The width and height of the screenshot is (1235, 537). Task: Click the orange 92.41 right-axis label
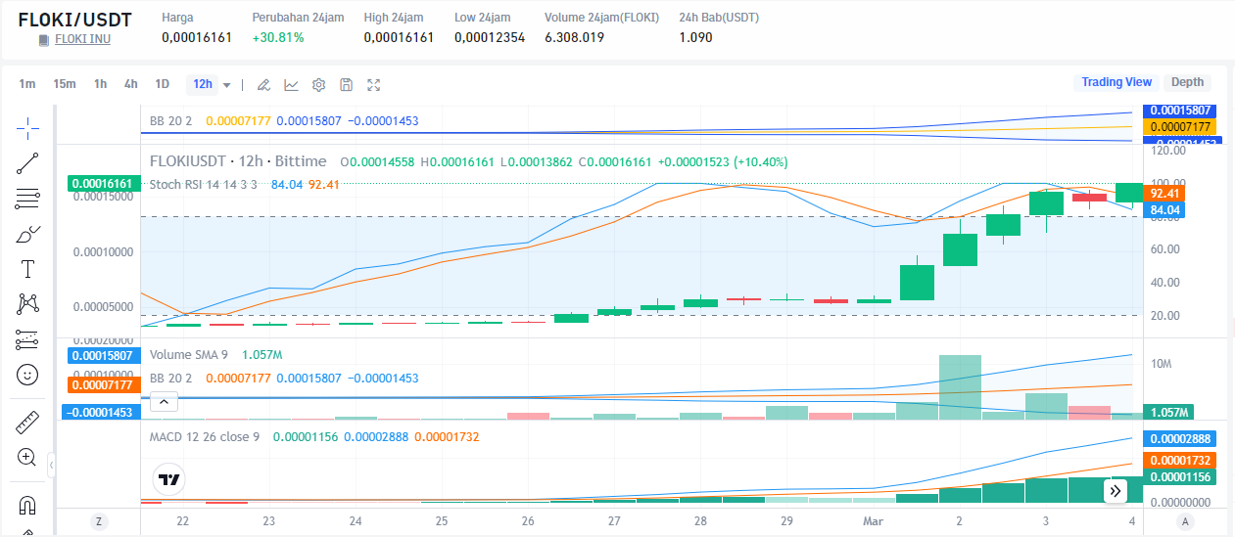click(1164, 194)
